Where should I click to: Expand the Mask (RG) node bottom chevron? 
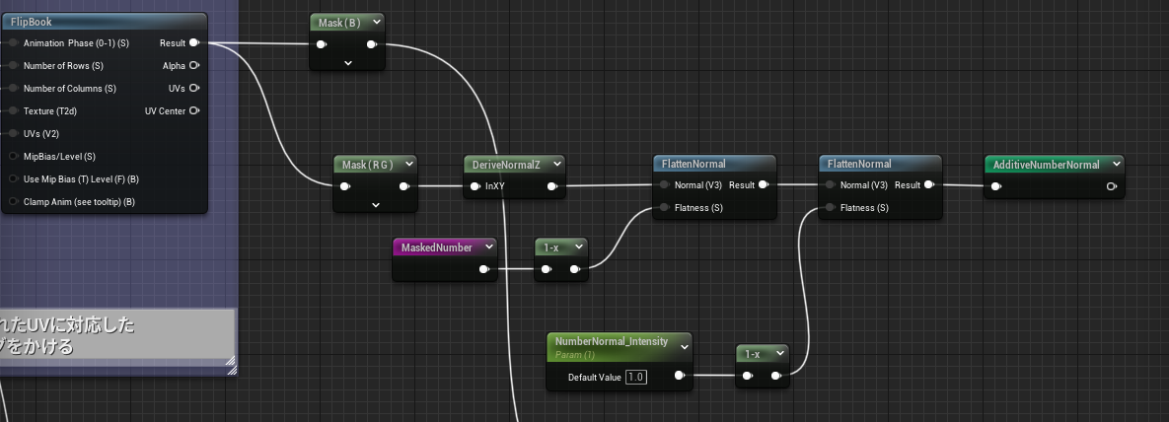[376, 204]
